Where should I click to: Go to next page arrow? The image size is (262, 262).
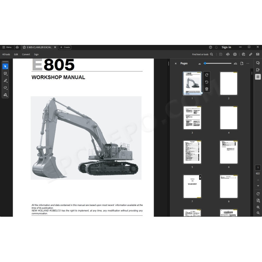click(258, 186)
